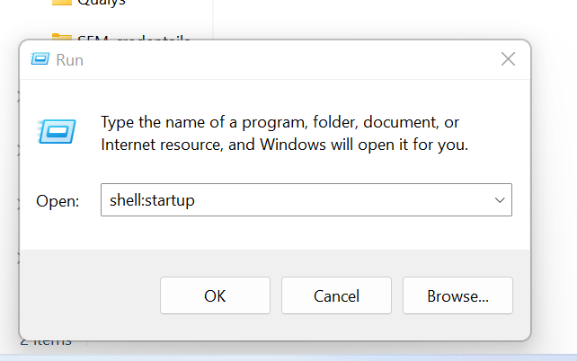Viewport: 577px width, 361px height.
Task: Click the Run dialog description text
Action: [x=284, y=133]
